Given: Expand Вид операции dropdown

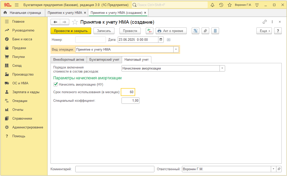Looking at the screenshot, I should pos(176,49).
